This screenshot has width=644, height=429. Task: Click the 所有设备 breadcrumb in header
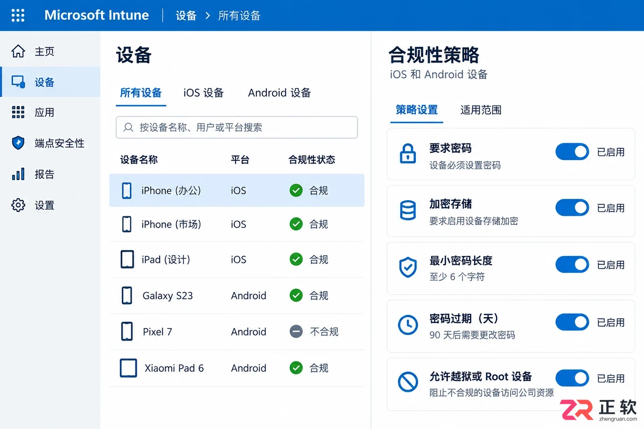(x=239, y=16)
